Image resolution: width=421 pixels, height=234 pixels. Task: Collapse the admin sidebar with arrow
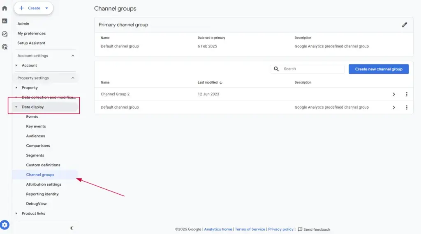tap(71, 228)
